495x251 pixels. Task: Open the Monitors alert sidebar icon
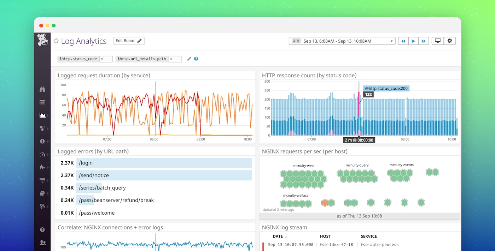42,141
